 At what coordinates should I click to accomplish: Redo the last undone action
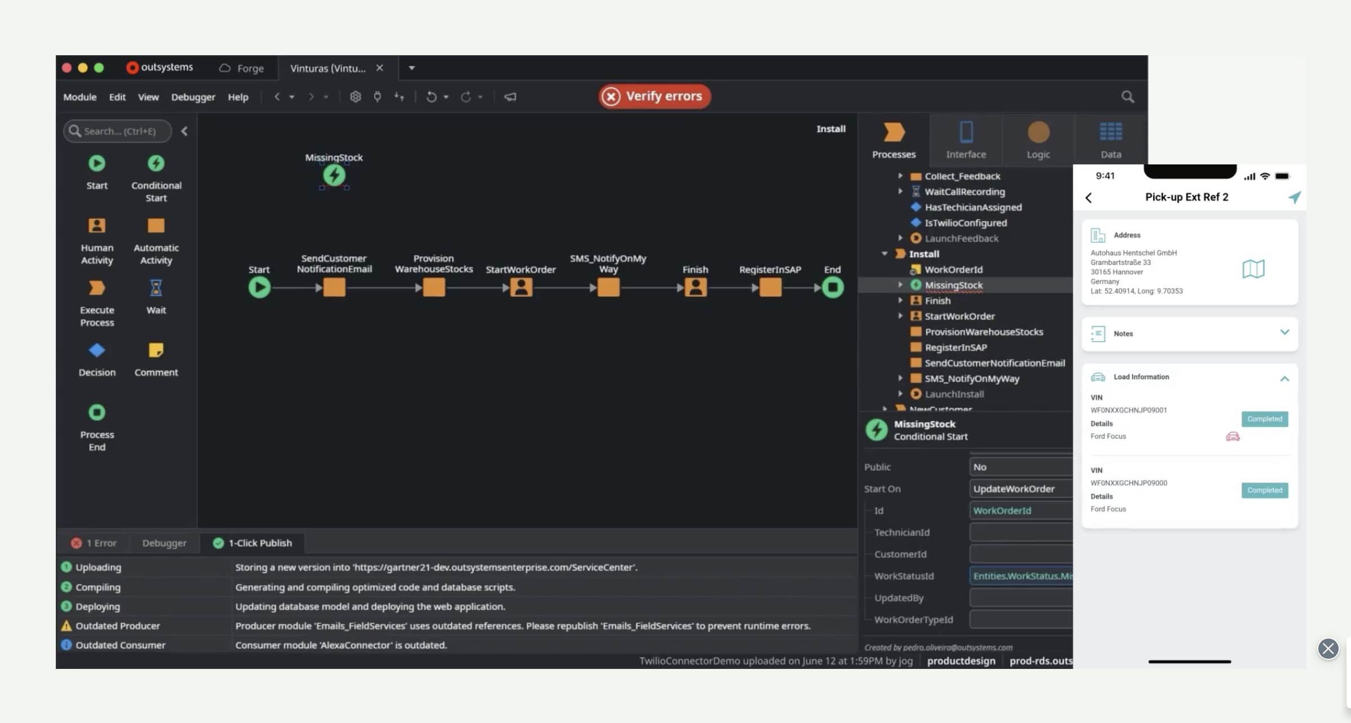pyautogui.click(x=465, y=97)
